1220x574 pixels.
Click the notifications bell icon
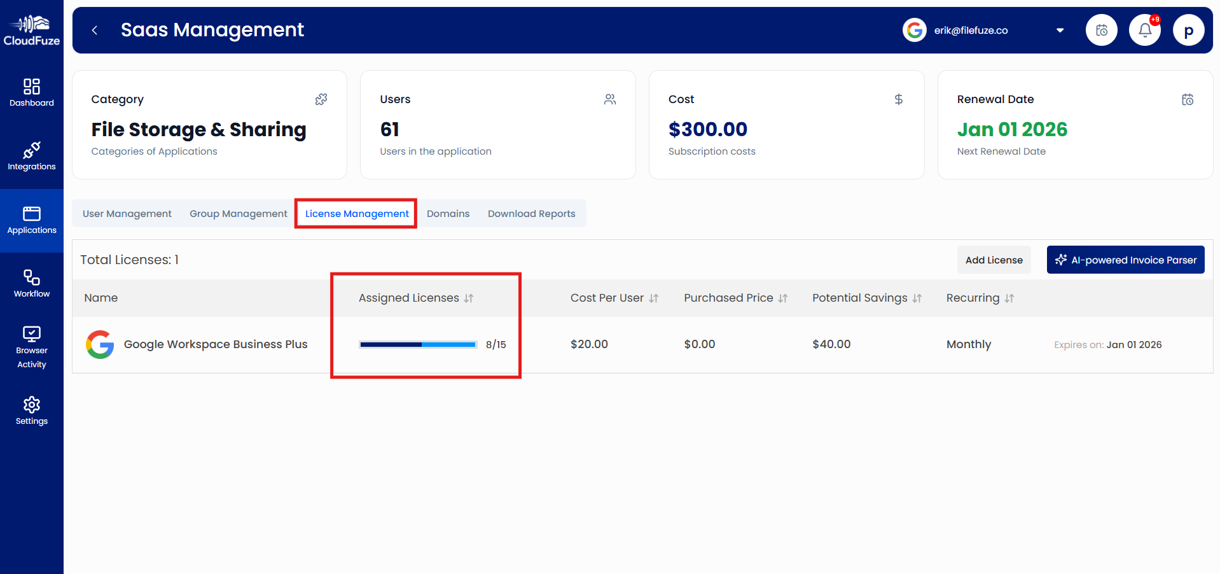click(1144, 29)
